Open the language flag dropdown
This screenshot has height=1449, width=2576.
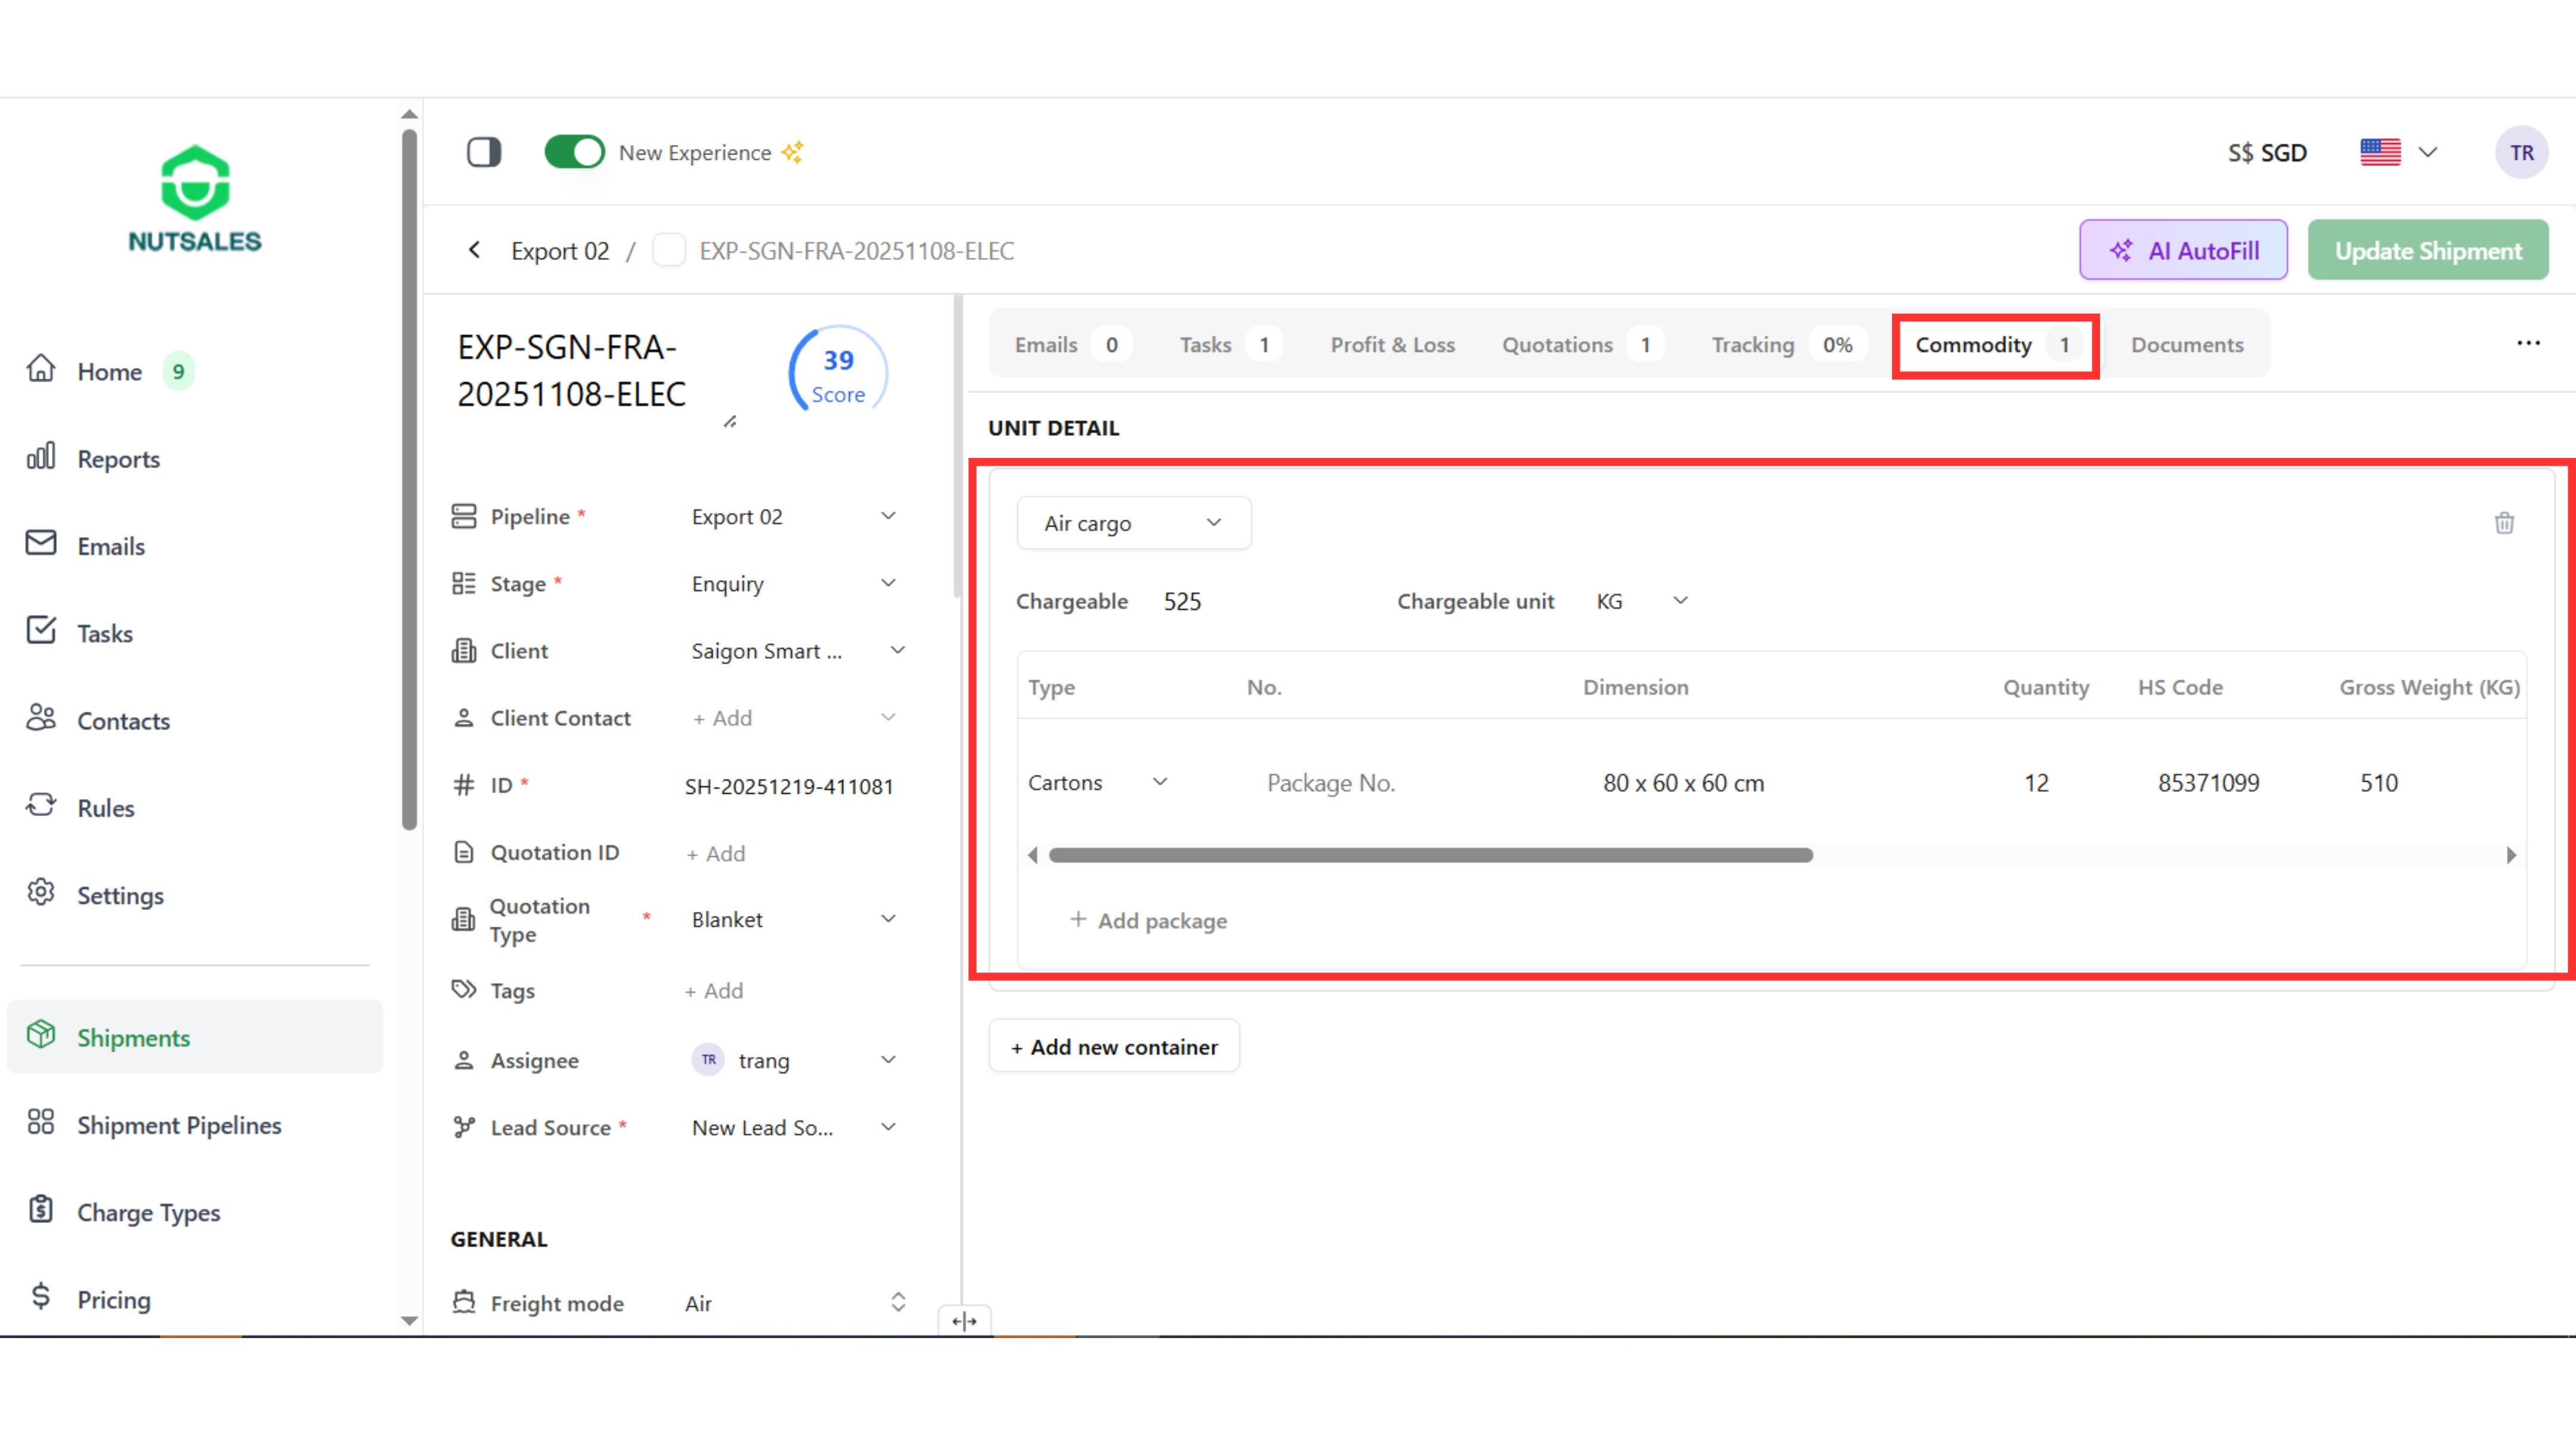2399,152
